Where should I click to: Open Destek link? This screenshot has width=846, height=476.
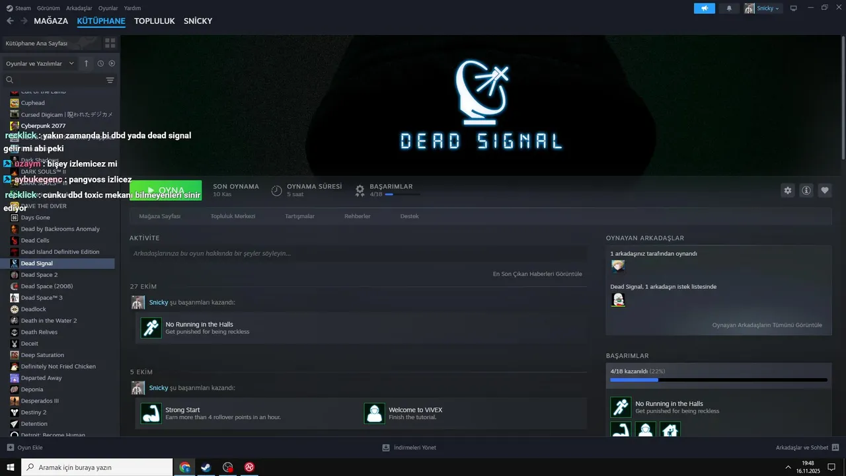click(x=409, y=216)
